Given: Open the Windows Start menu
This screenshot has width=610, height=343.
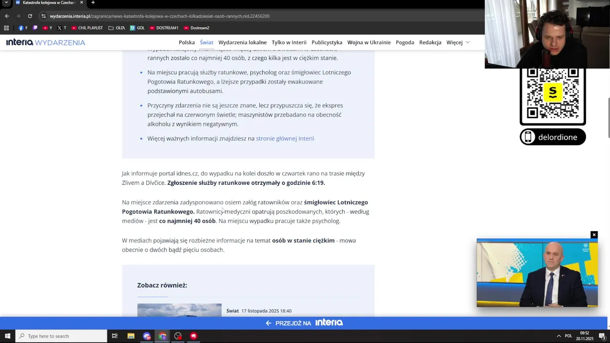Looking at the screenshot, I should pyautogui.click(x=8, y=336).
